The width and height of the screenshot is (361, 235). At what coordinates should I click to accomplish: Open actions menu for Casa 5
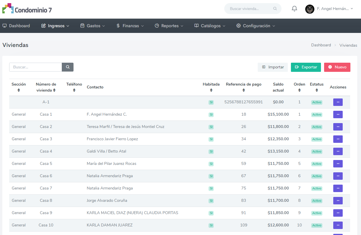(x=338, y=164)
